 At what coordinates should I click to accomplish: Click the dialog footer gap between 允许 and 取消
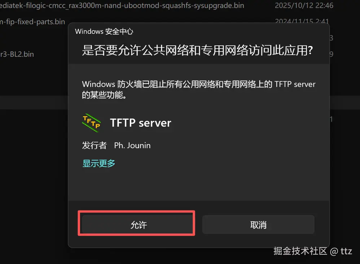click(x=199, y=225)
